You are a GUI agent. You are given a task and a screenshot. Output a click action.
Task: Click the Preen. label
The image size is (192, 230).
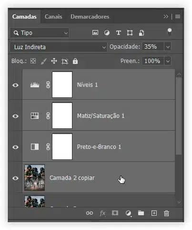(x=130, y=61)
